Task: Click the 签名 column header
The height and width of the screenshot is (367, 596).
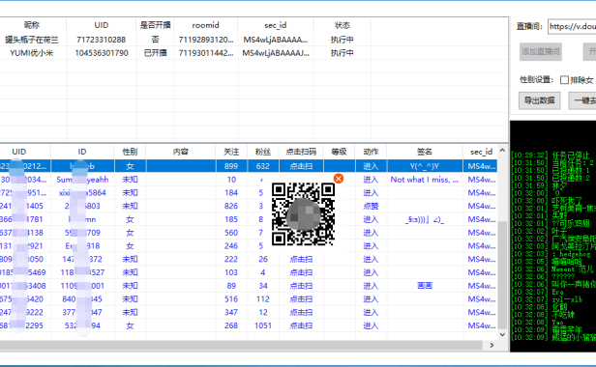Action: tap(425, 152)
